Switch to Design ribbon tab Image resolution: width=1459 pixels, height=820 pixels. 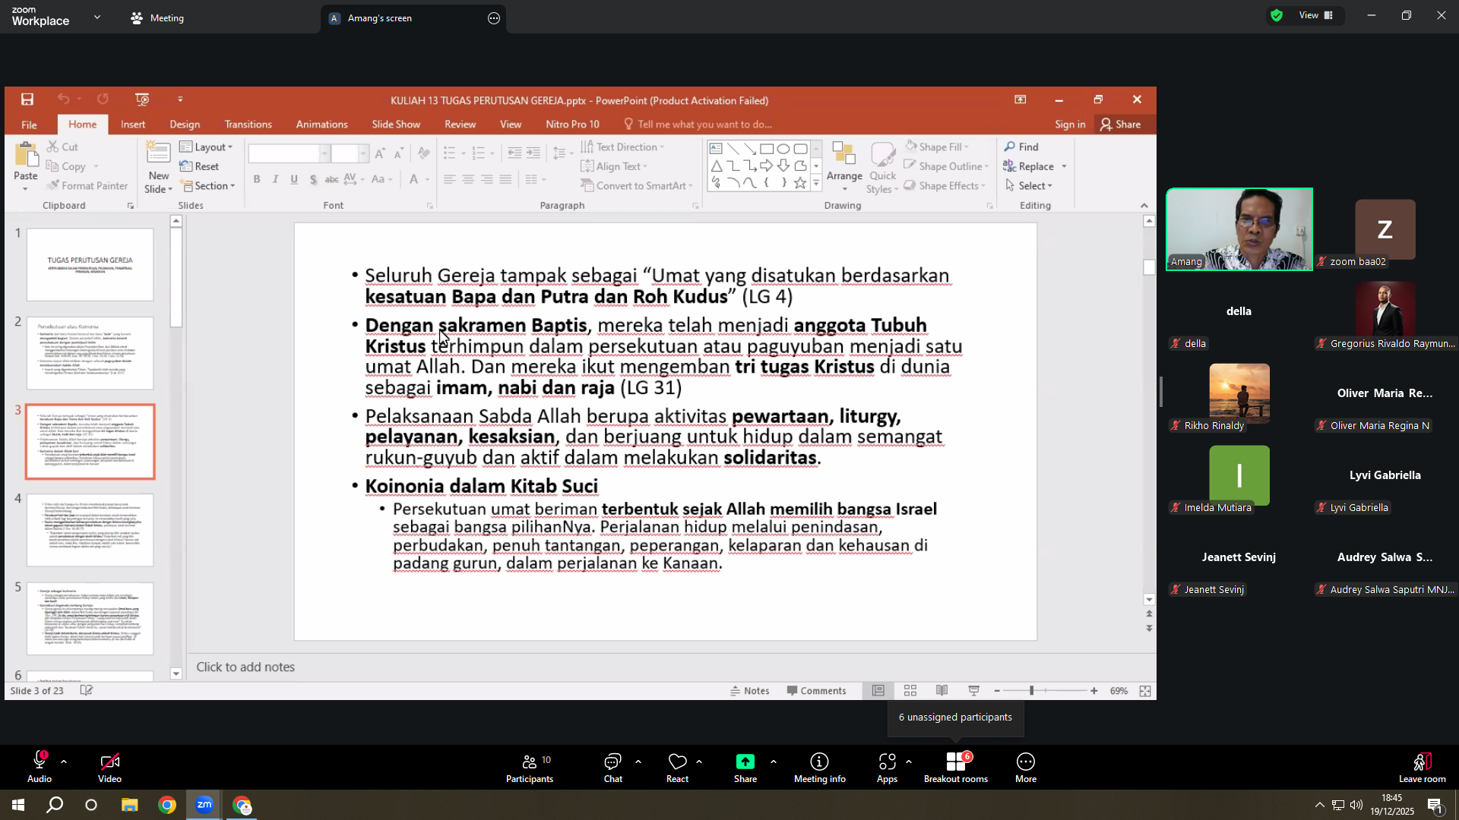(185, 125)
